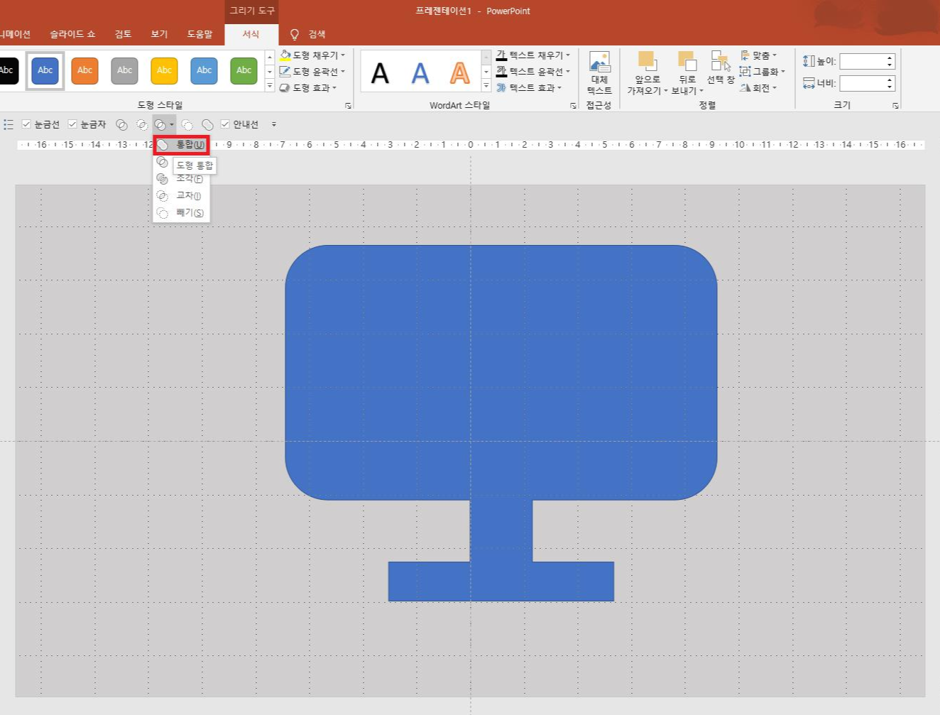Apply the blue Abc shape style

coord(45,70)
